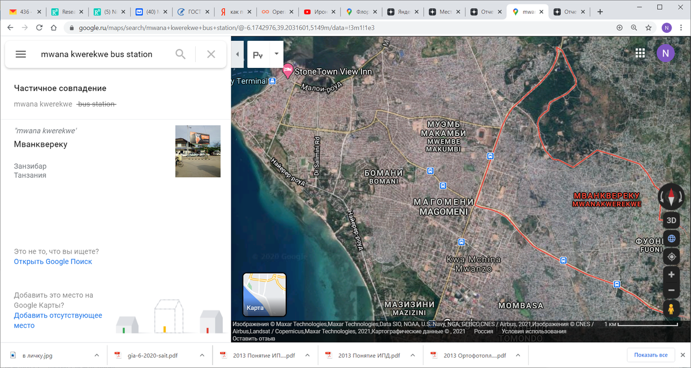Expand options for 2013 Понятие ИП....pdf
This screenshot has width=691, height=368.
[307, 355]
